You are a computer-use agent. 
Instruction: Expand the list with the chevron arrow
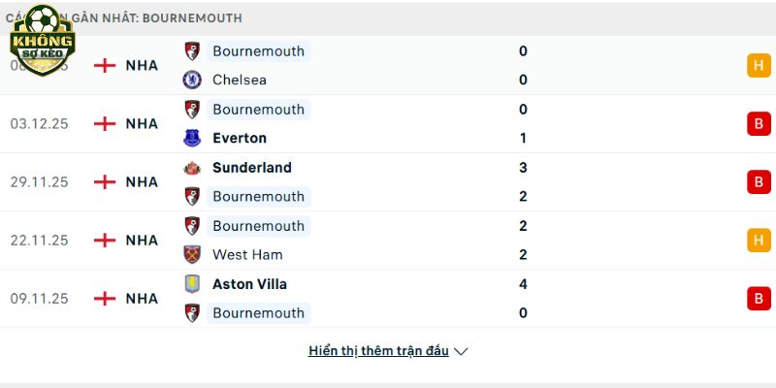point(461,351)
